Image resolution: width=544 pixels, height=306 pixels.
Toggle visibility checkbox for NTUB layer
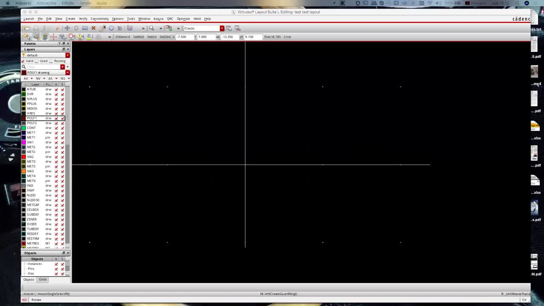point(56,89)
